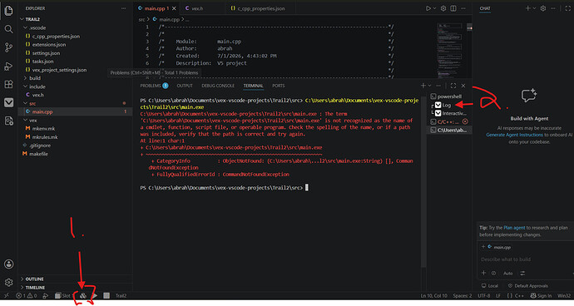The height and width of the screenshot is (306, 574).
Task: Open the PORTS panel tab
Action: (278, 86)
